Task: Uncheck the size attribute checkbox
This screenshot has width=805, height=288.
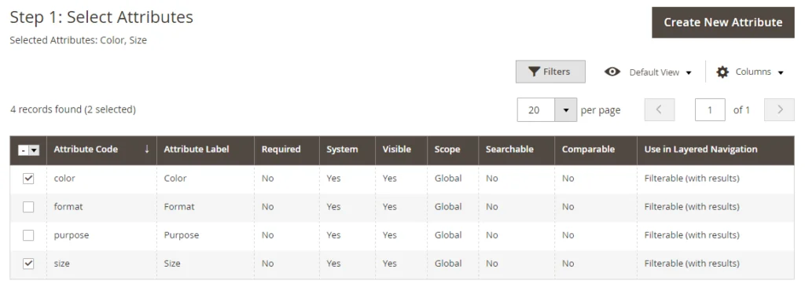Action: coord(29,264)
